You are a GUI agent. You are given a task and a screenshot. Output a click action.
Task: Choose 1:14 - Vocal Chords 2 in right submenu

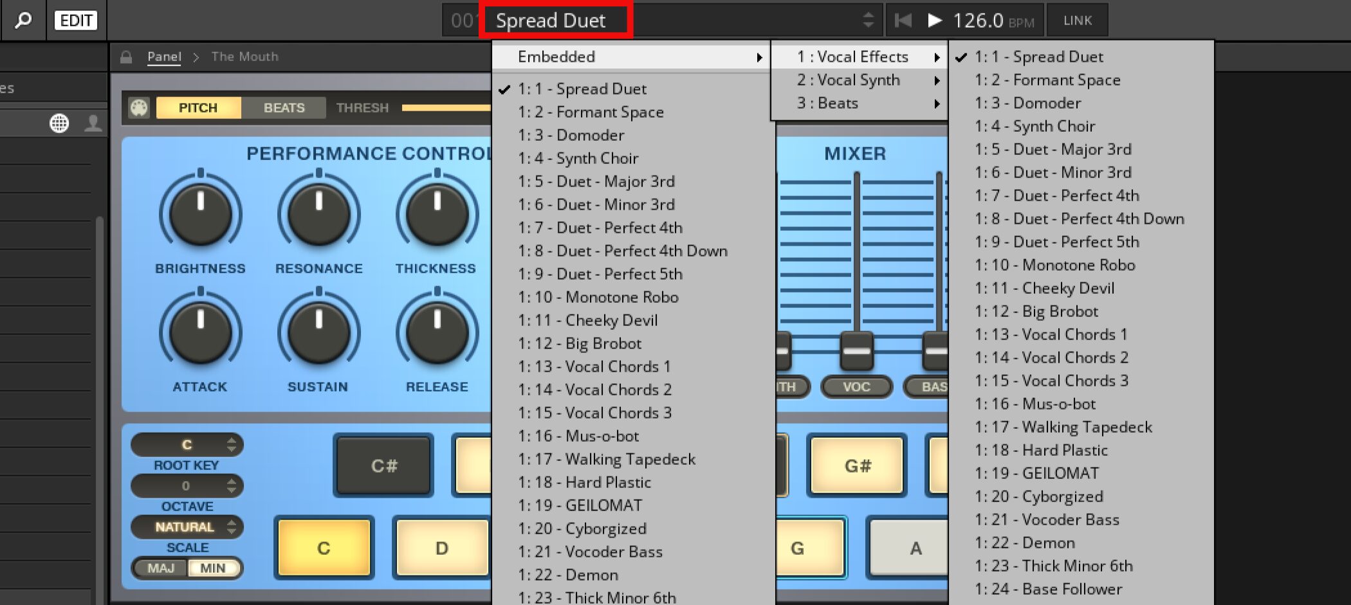tap(1081, 357)
